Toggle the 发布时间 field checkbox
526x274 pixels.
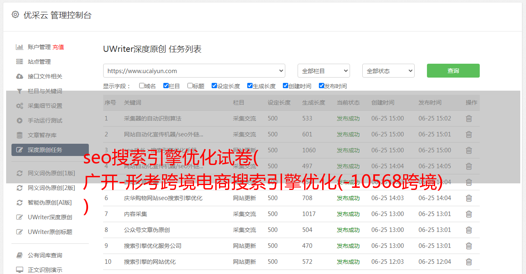pos(321,86)
